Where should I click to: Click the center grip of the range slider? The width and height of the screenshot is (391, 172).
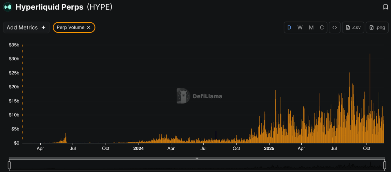point(197,158)
